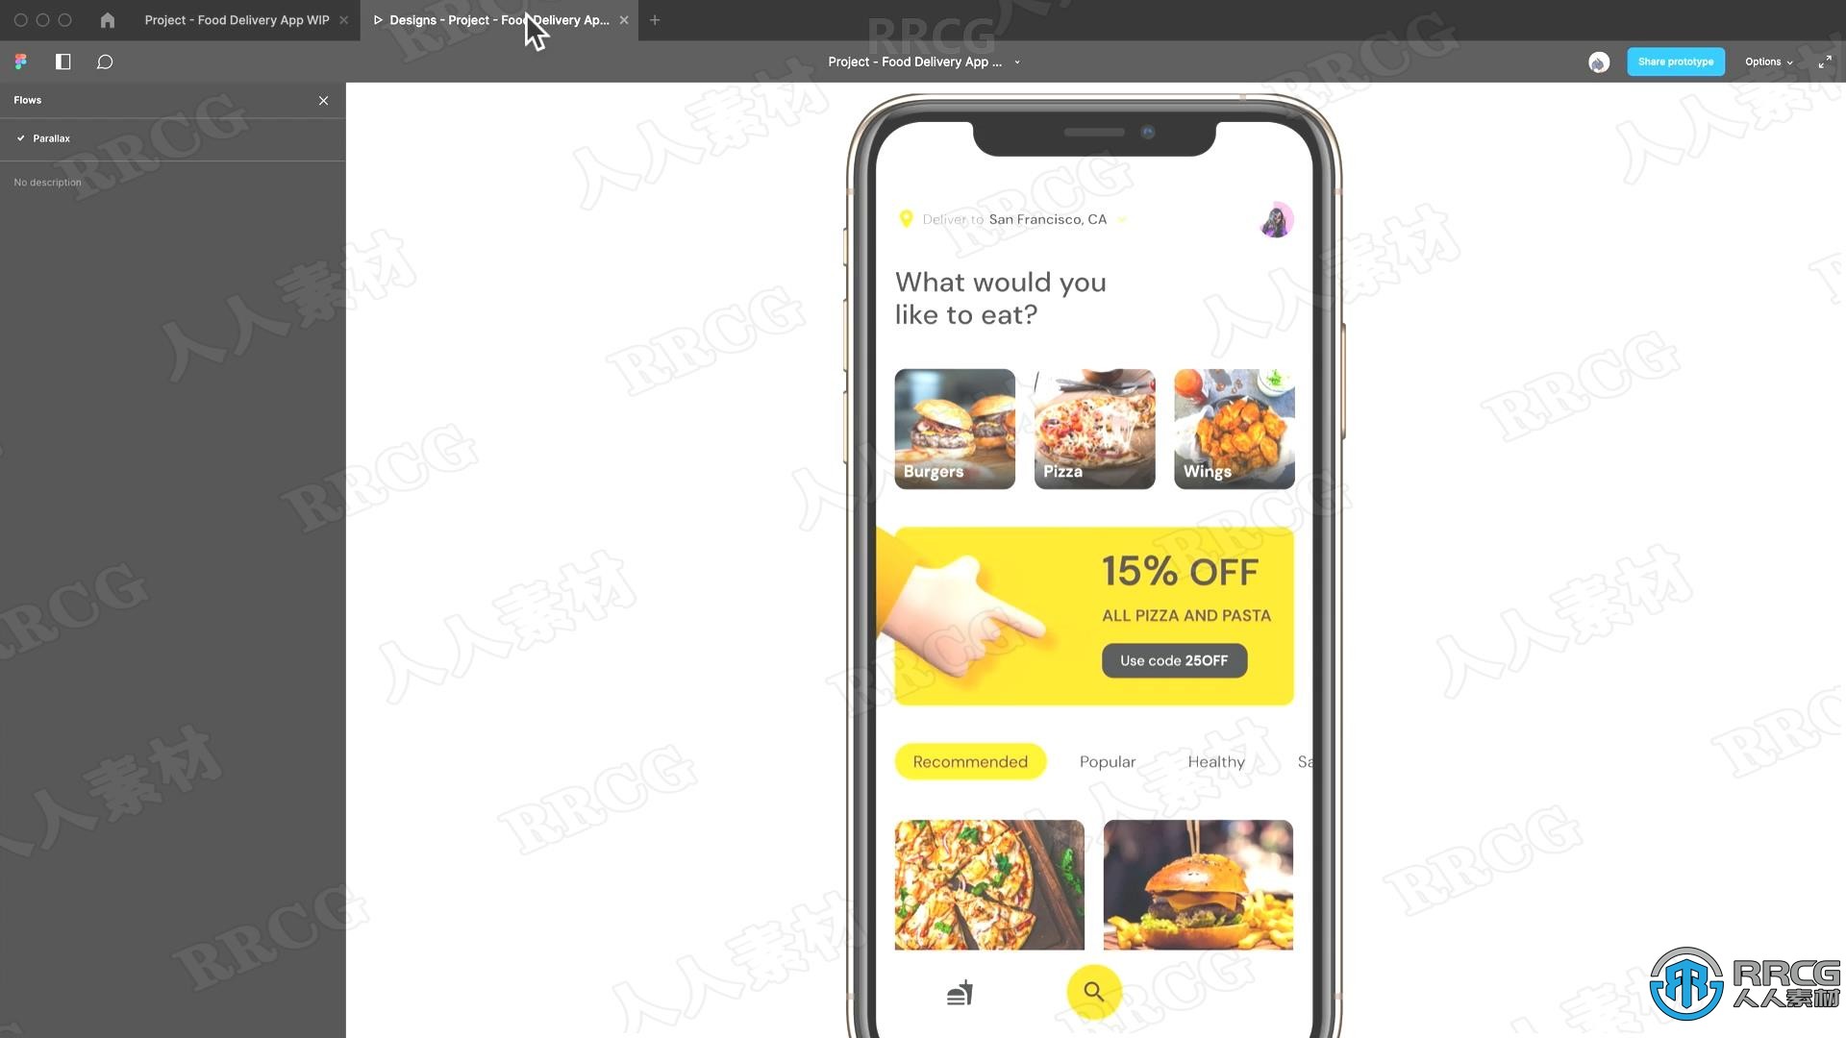Viewport: 1846px width, 1038px height.
Task: Click the Share prototype button
Action: [1675, 61]
